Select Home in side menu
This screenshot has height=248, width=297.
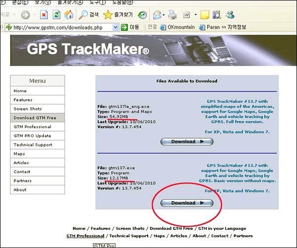click(37, 91)
